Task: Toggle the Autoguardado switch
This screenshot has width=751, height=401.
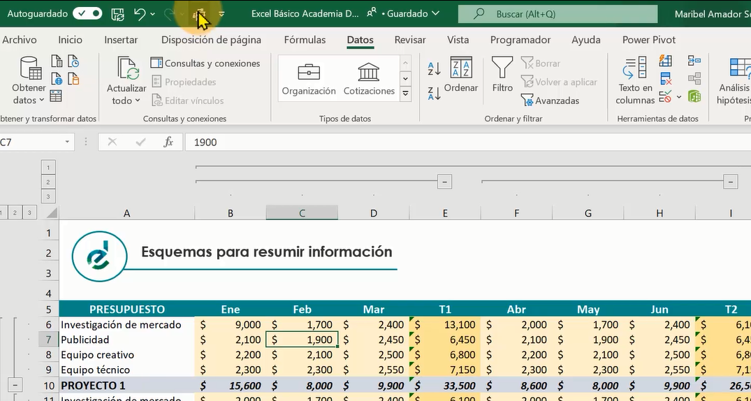Action: click(87, 14)
